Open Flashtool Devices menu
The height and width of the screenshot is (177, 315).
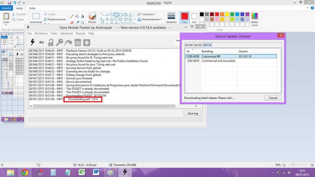click(80, 33)
